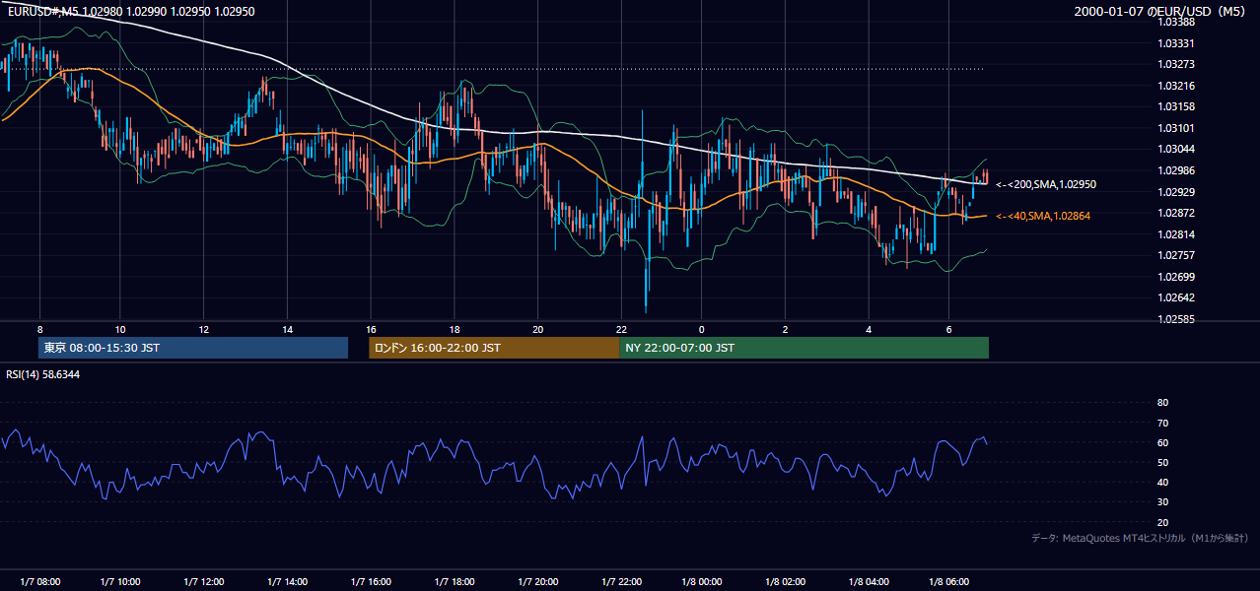This screenshot has width=1260, height=591.
Task: Click hour marker 10 under price chart
Action: tap(120, 329)
